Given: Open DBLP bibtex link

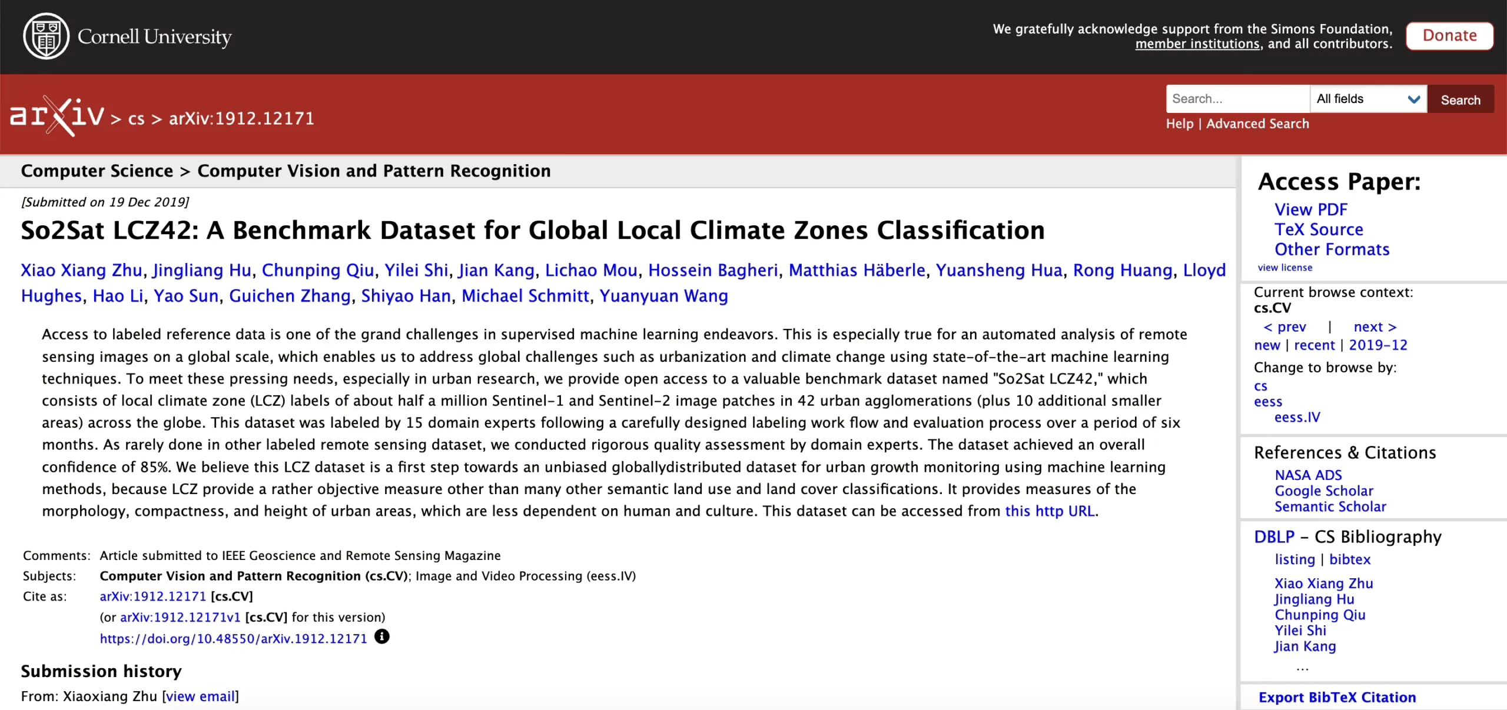Looking at the screenshot, I should (x=1350, y=559).
